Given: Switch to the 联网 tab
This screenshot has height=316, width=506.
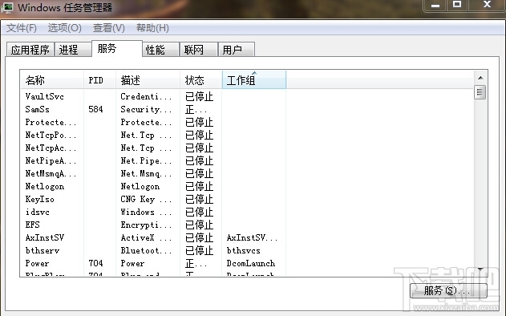Looking at the screenshot, I should [198, 50].
